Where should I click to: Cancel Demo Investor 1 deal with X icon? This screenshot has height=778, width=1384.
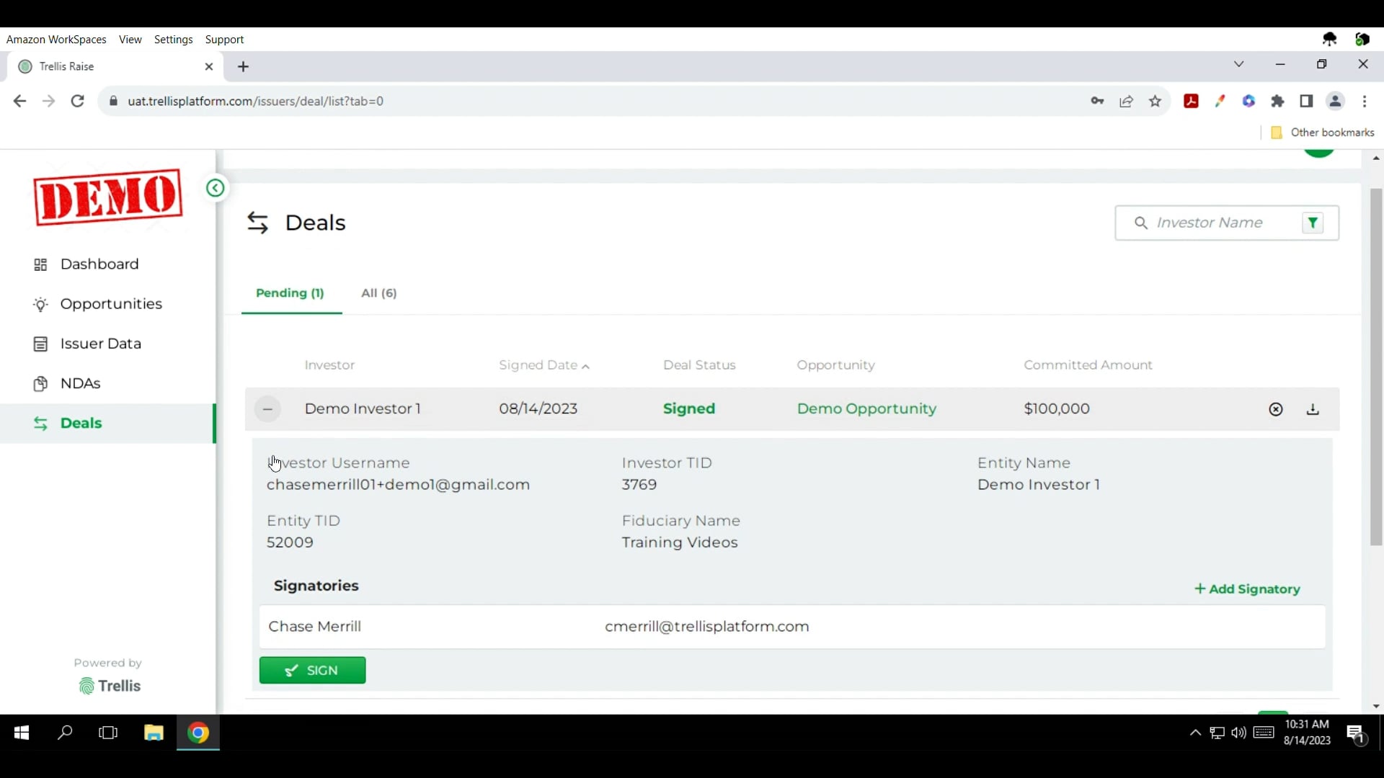click(x=1276, y=409)
